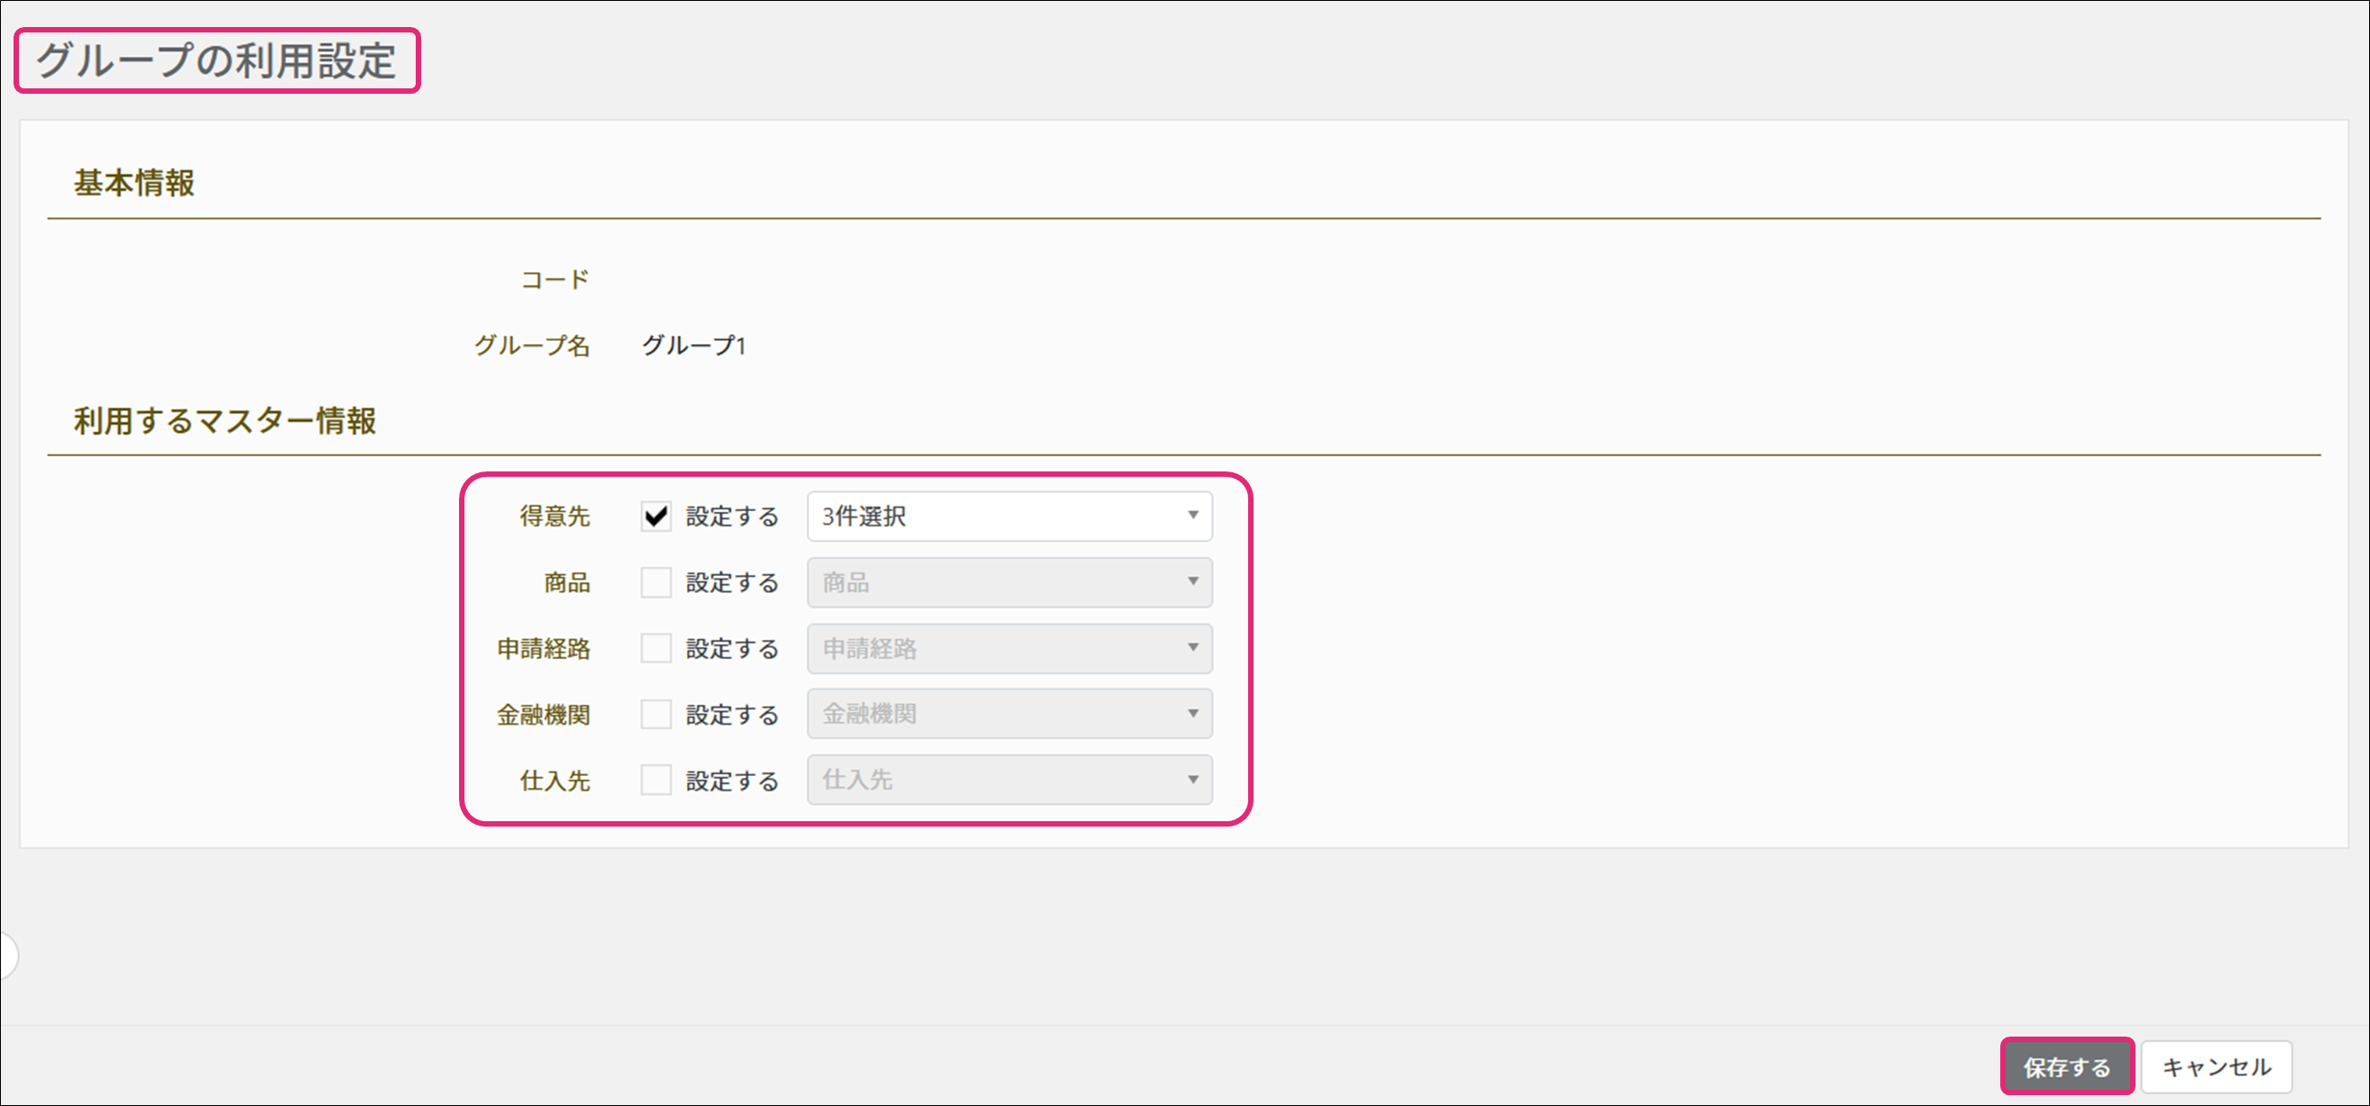Click the グループの利用設定 page title
Image resolution: width=2370 pixels, height=1106 pixels.
(216, 60)
